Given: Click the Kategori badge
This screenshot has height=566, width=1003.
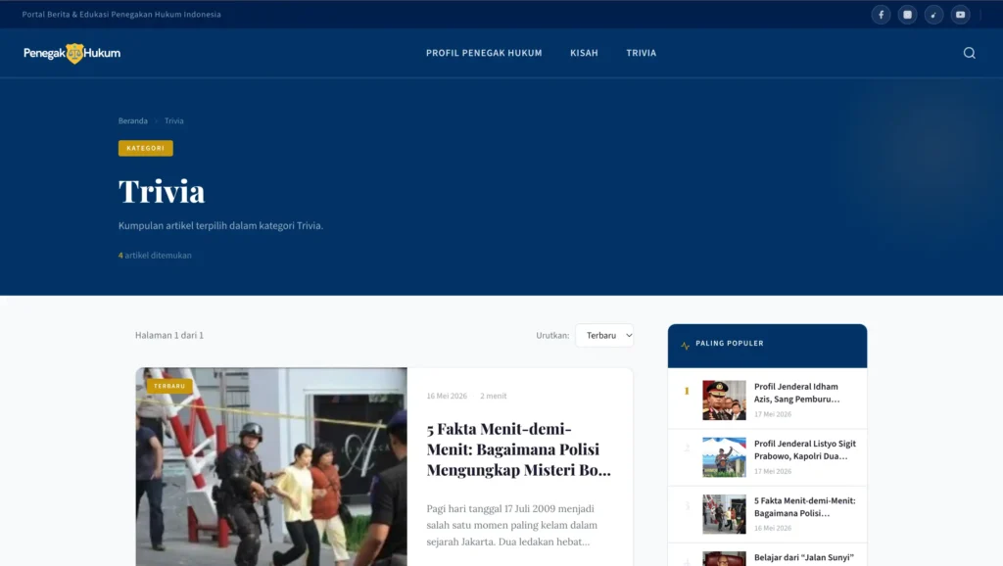Looking at the screenshot, I should click(146, 149).
